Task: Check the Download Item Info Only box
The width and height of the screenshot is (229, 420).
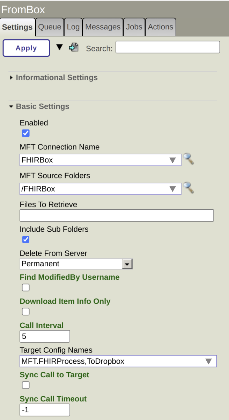Action: click(x=26, y=312)
